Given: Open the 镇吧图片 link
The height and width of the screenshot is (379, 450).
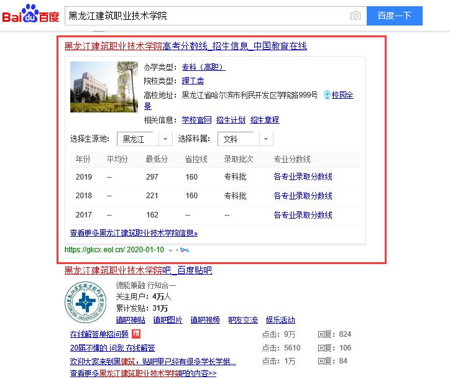Looking at the screenshot, I should pos(168,320).
